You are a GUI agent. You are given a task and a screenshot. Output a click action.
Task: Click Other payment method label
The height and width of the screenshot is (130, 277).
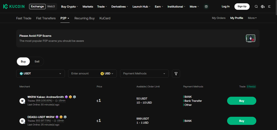[x=188, y=105]
